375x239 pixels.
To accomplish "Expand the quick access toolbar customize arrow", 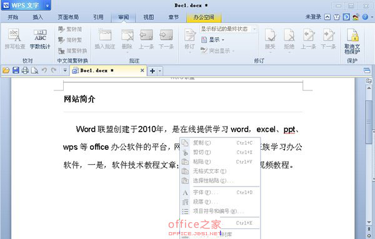I will [x=65, y=71].
